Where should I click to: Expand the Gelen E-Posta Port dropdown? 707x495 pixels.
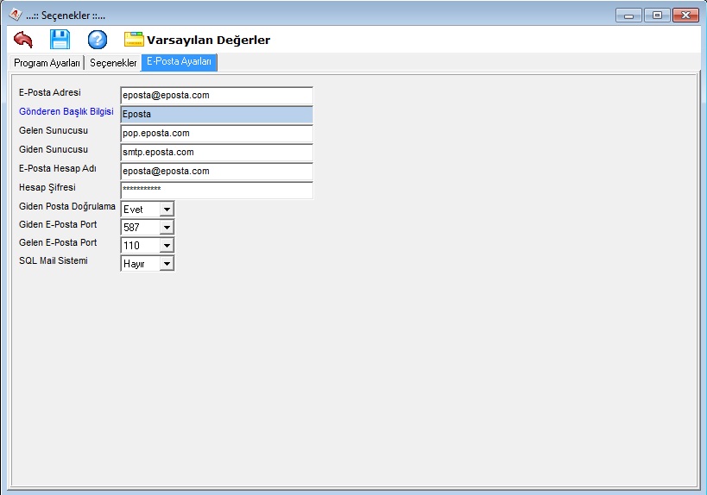(167, 246)
